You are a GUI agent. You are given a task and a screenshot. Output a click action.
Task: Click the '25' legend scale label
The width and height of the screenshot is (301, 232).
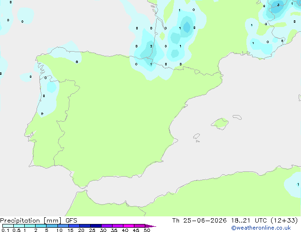click(x=92, y=230)
